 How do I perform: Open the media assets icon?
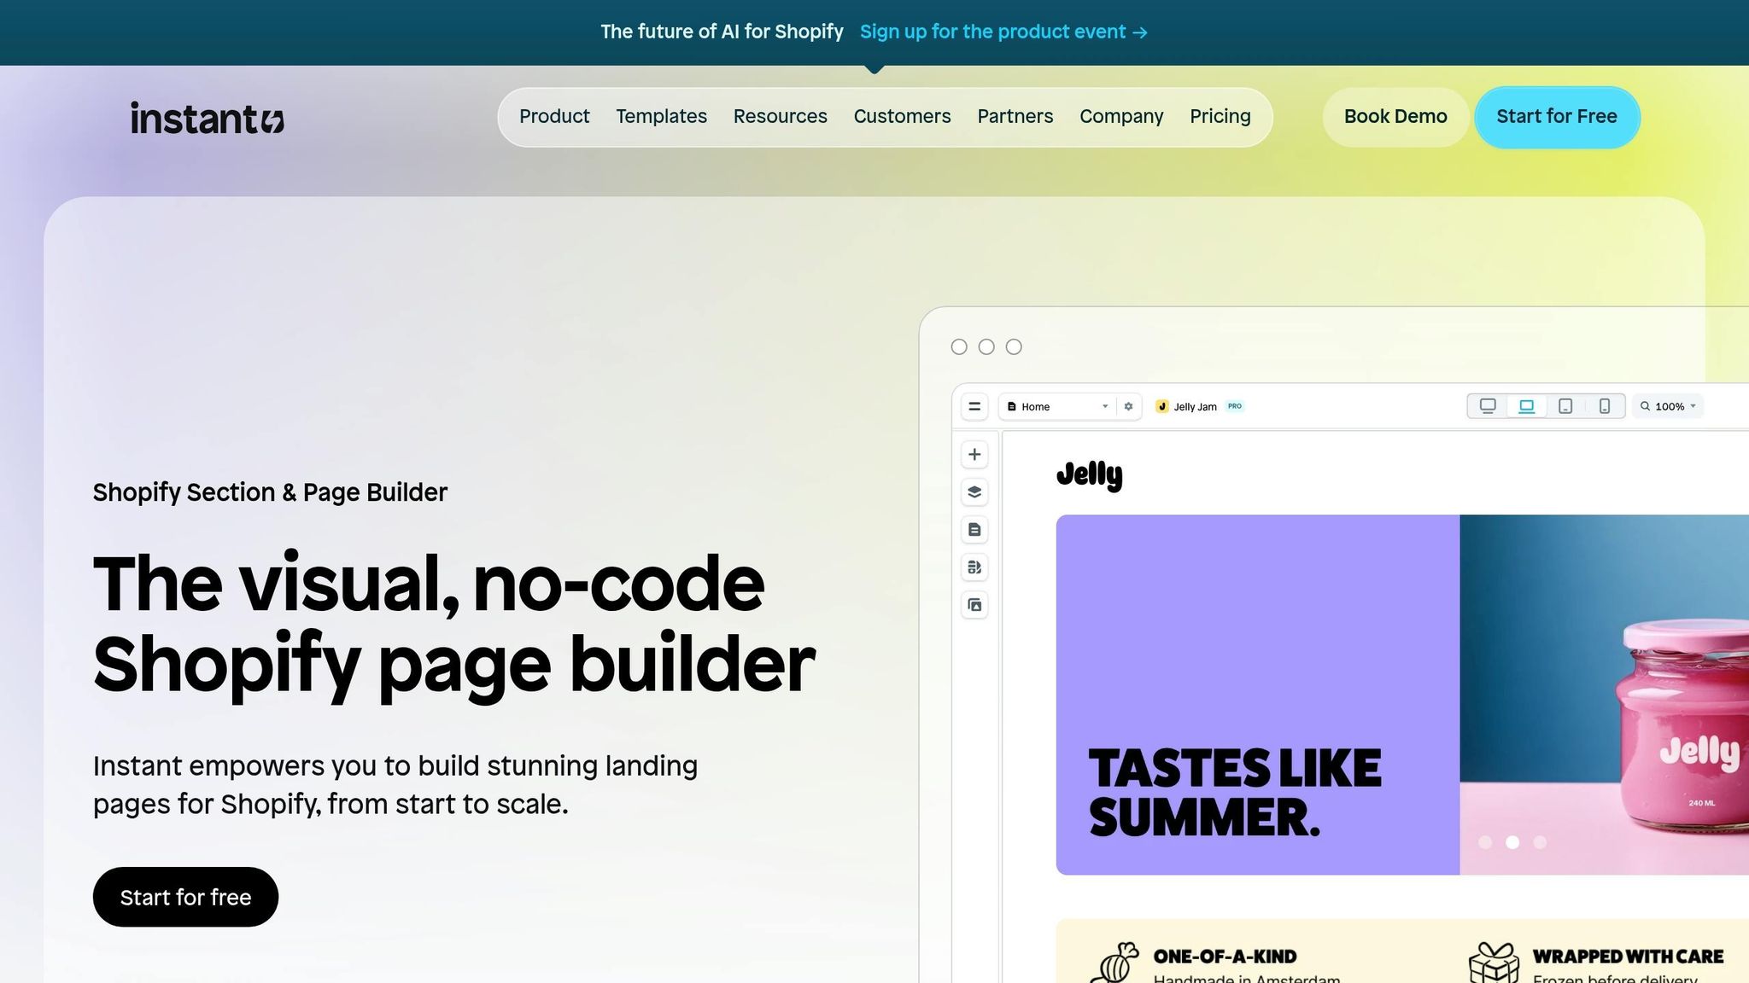point(974,605)
